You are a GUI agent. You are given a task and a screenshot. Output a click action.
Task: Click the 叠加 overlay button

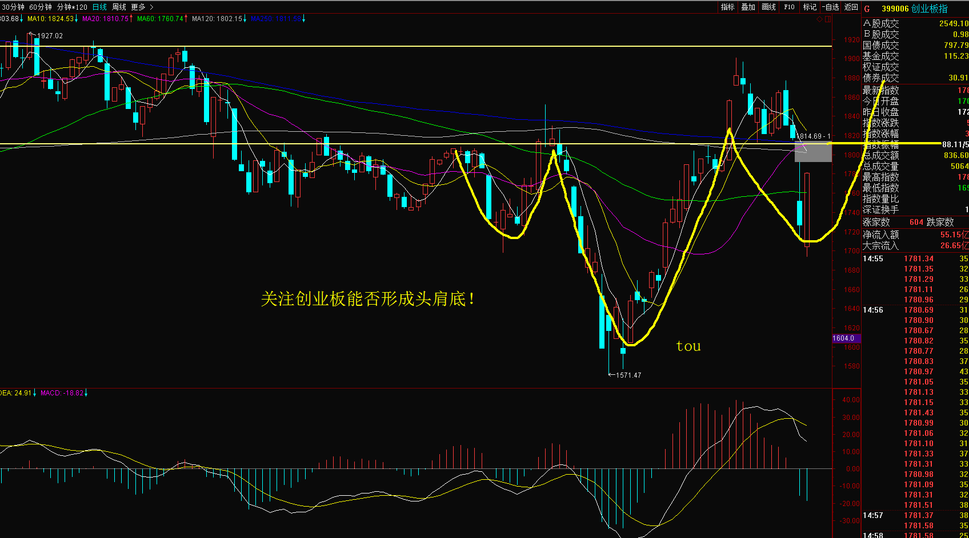[748, 7]
